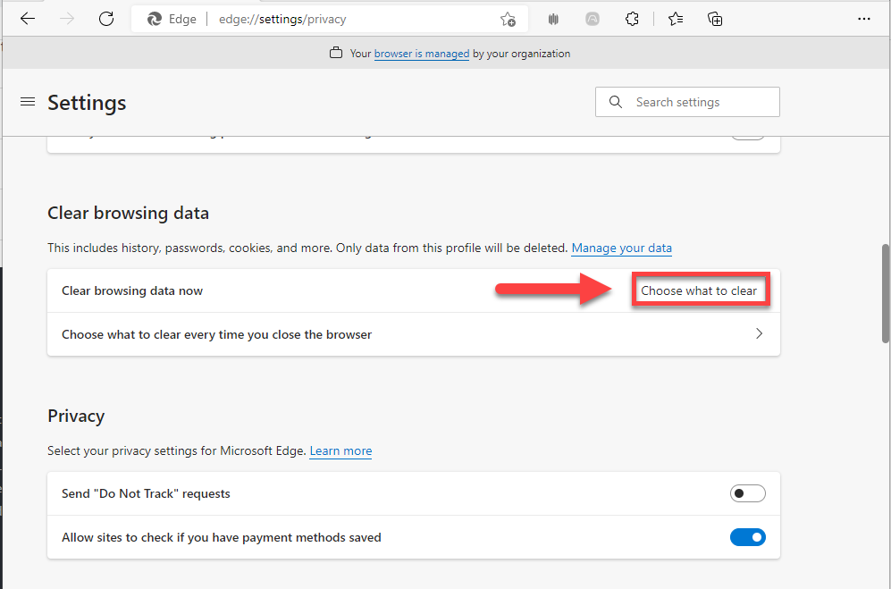Open the "Manage your data" link
The image size is (891, 589).
tap(621, 248)
